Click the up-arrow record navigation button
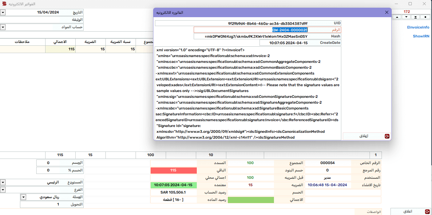This screenshot has height=215, width=432. [397, 17]
